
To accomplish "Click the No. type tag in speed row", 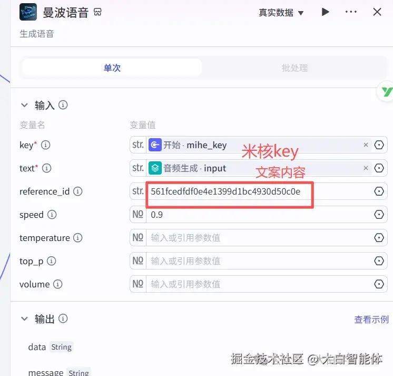I will (x=138, y=215).
